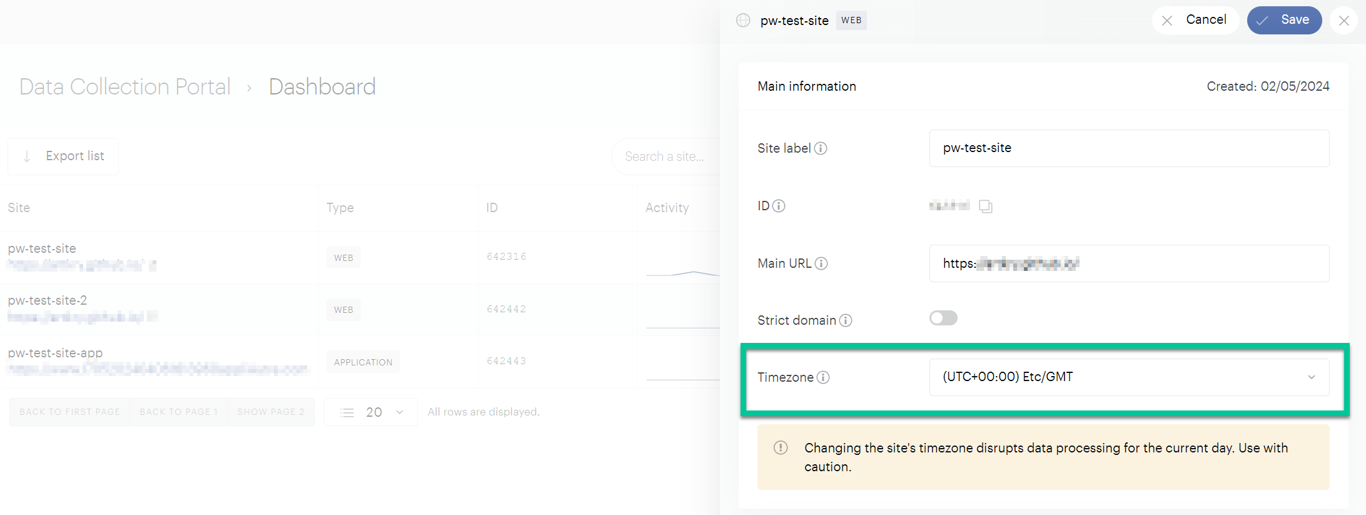Click the Export list download arrow icon
Screen dimensions: 1366x515
[x=28, y=156]
